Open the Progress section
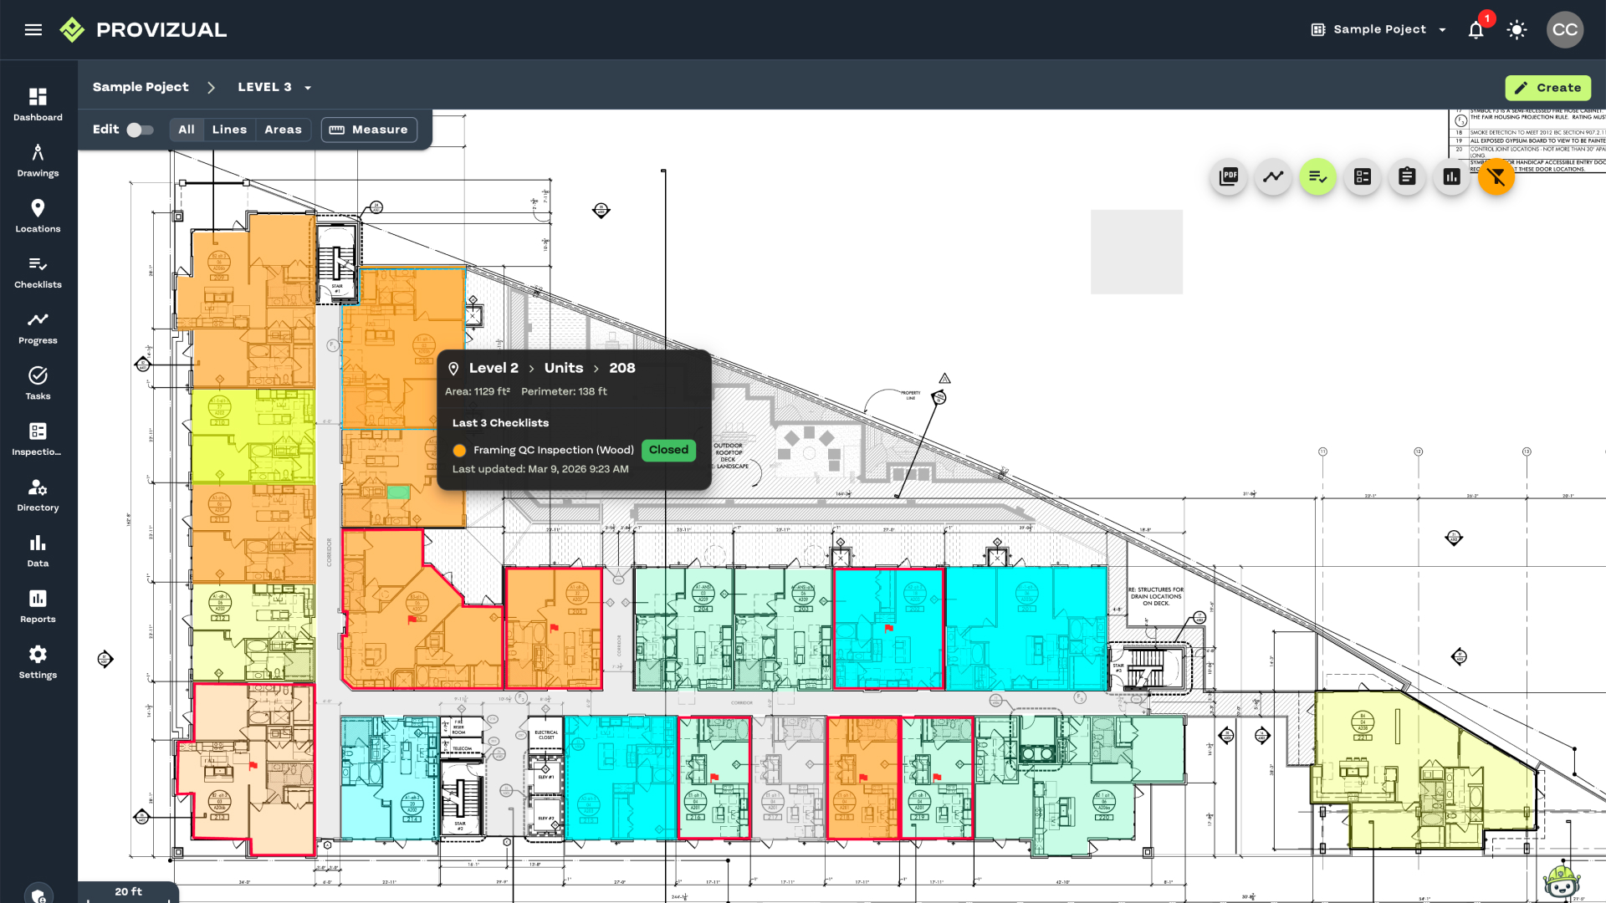This screenshot has width=1606, height=903. pyautogui.click(x=38, y=328)
